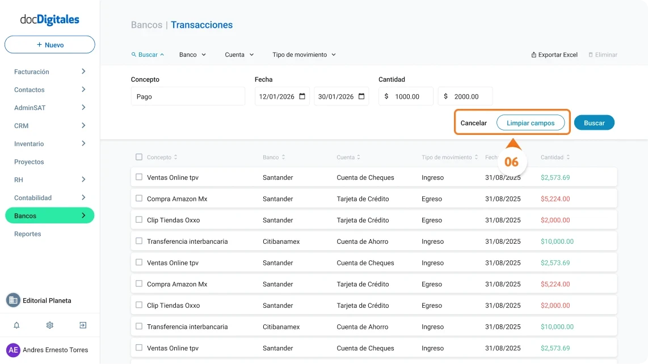This screenshot has height=364, width=648.
Task: Click the Concepto input containing Pago
Action: pyautogui.click(x=188, y=96)
